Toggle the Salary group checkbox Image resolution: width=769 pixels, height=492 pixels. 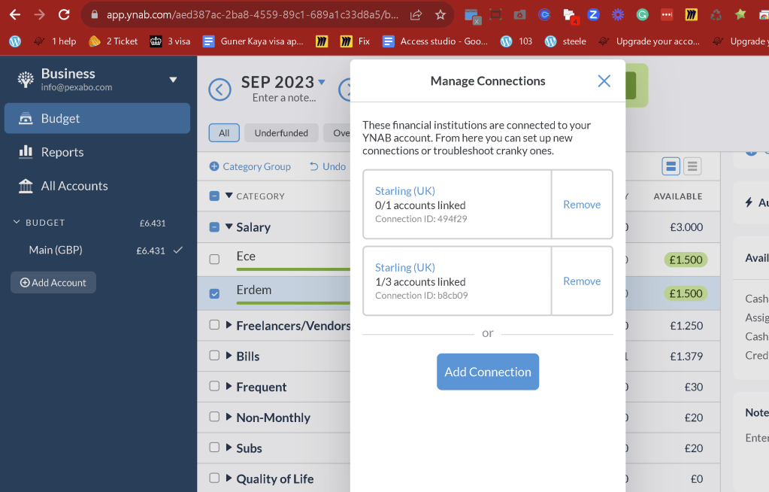click(214, 227)
